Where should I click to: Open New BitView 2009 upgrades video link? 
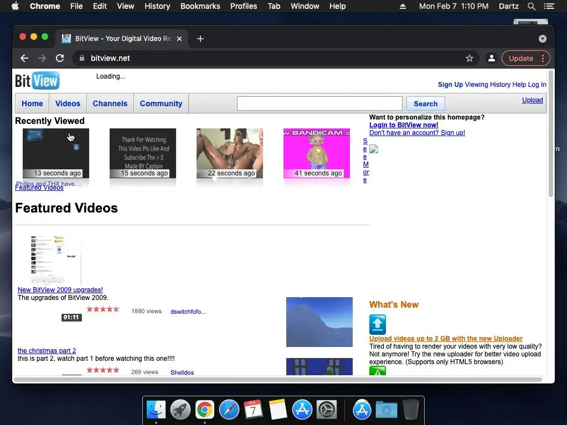pos(60,290)
